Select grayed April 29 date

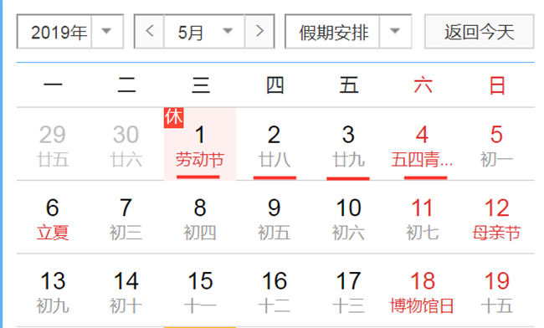pyautogui.click(x=53, y=144)
